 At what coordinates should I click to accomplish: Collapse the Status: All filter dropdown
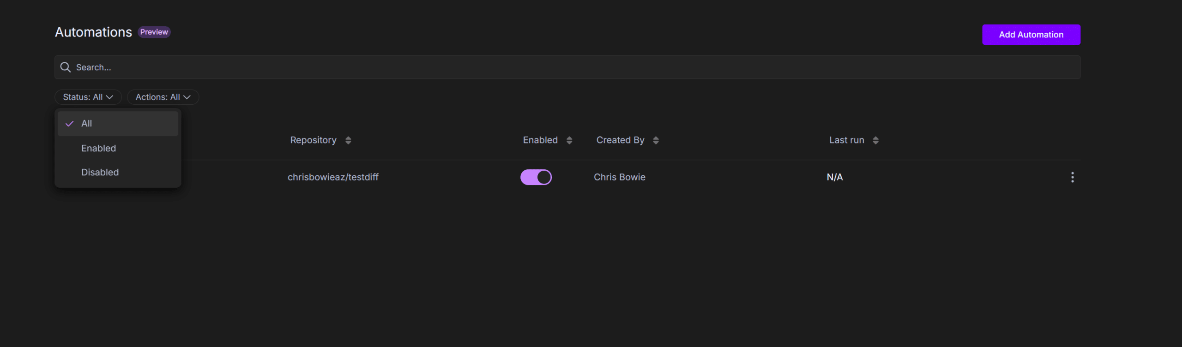coord(88,97)
